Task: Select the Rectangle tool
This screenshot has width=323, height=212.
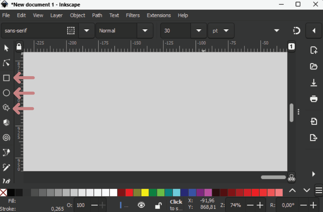Action: click(x=6, y=78)
